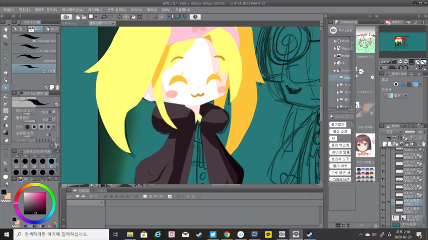Open the help question mark icon

tap(195, 17)
